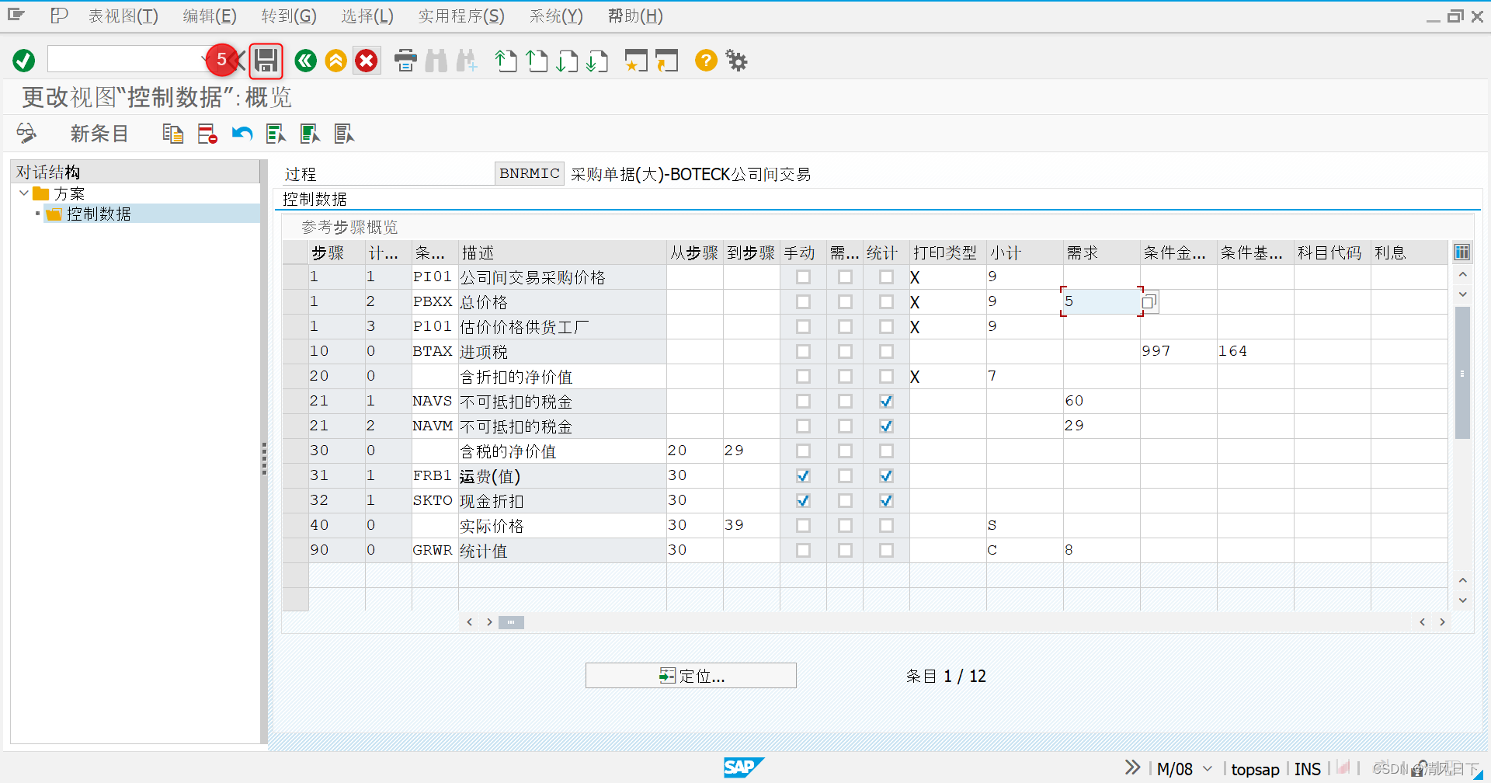The height and width of the screenshot is (783, 1491).
Task: Open the M/08 status bar dropdown
Action: (1207, 768)
